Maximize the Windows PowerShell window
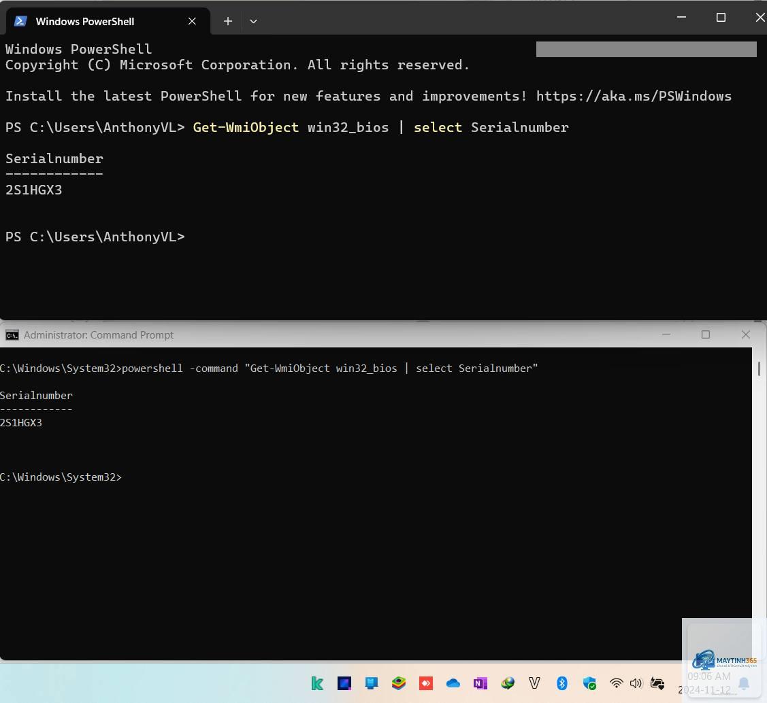 721,17
